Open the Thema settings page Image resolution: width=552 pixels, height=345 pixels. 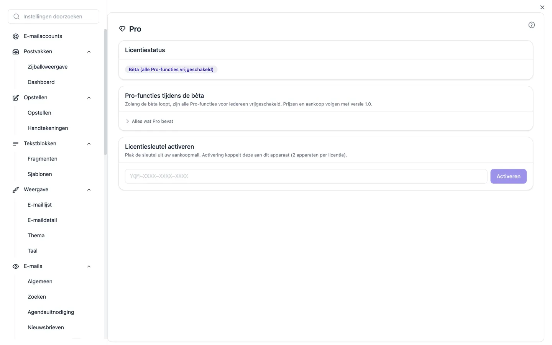(x=36, y=235)
